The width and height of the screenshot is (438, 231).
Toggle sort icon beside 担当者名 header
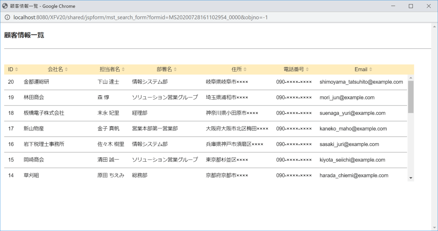point(123,69)
